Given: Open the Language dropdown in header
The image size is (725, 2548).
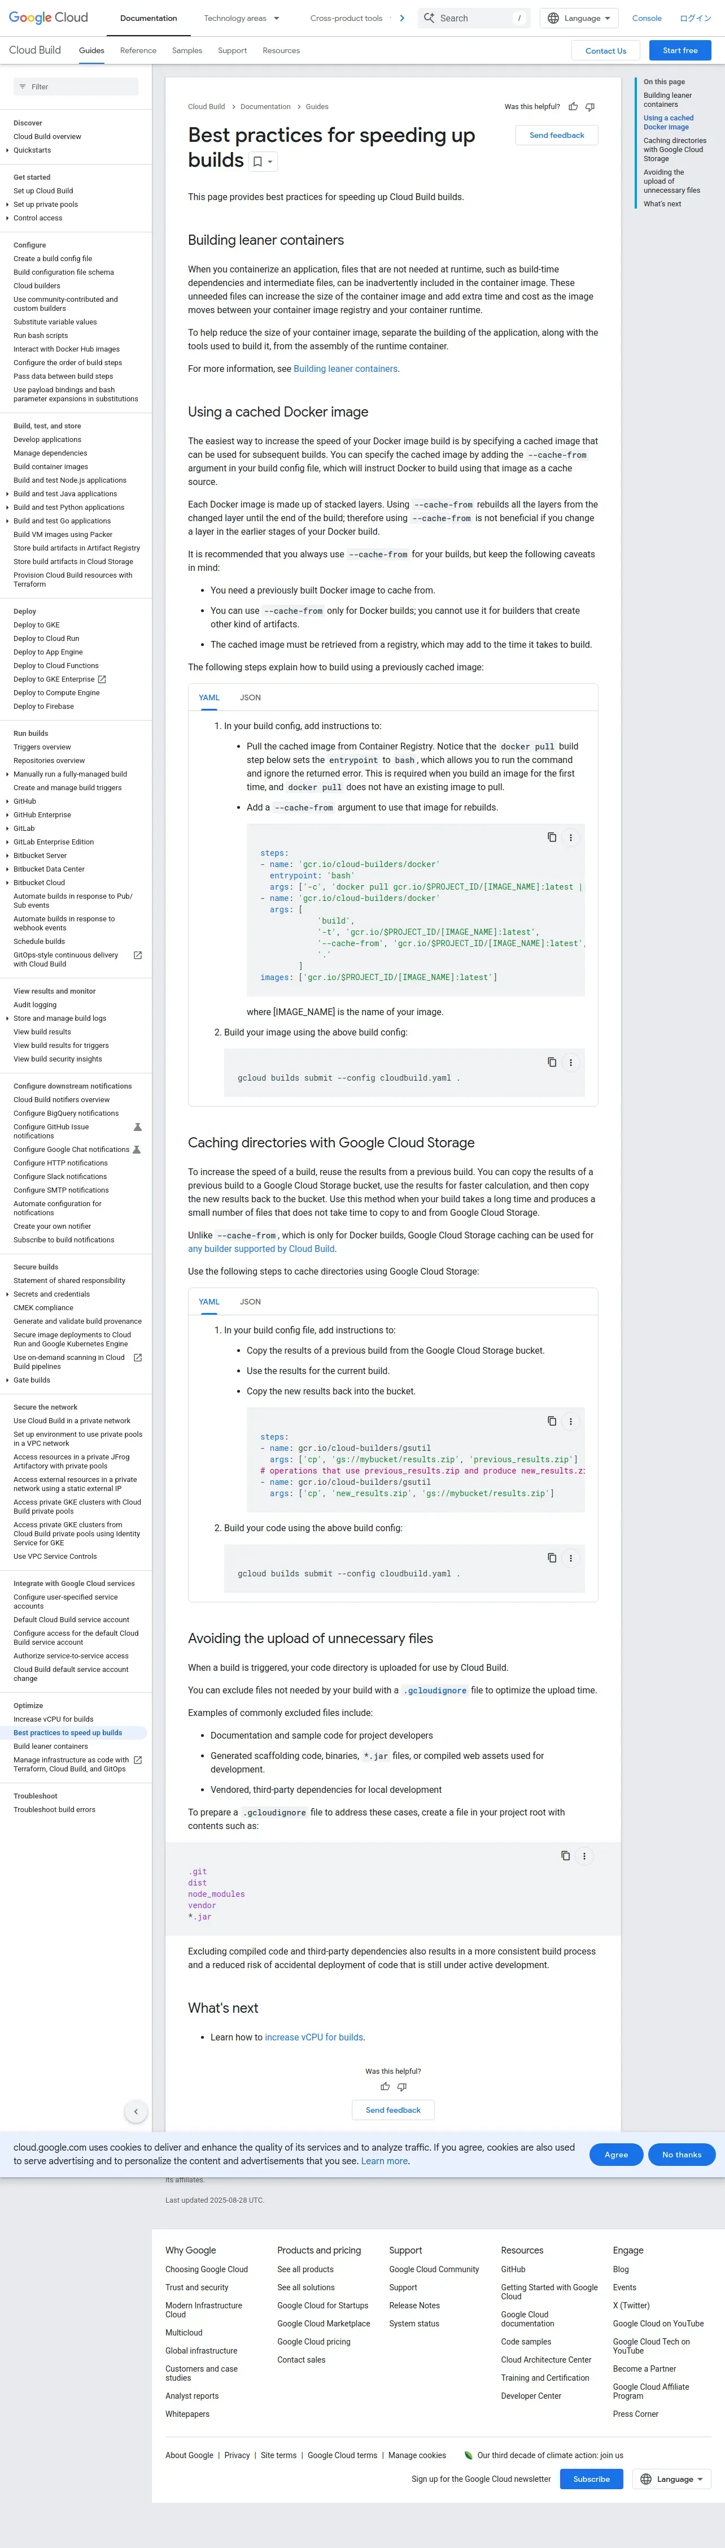Looking at the screenshot, I should (x=580, y=18).
